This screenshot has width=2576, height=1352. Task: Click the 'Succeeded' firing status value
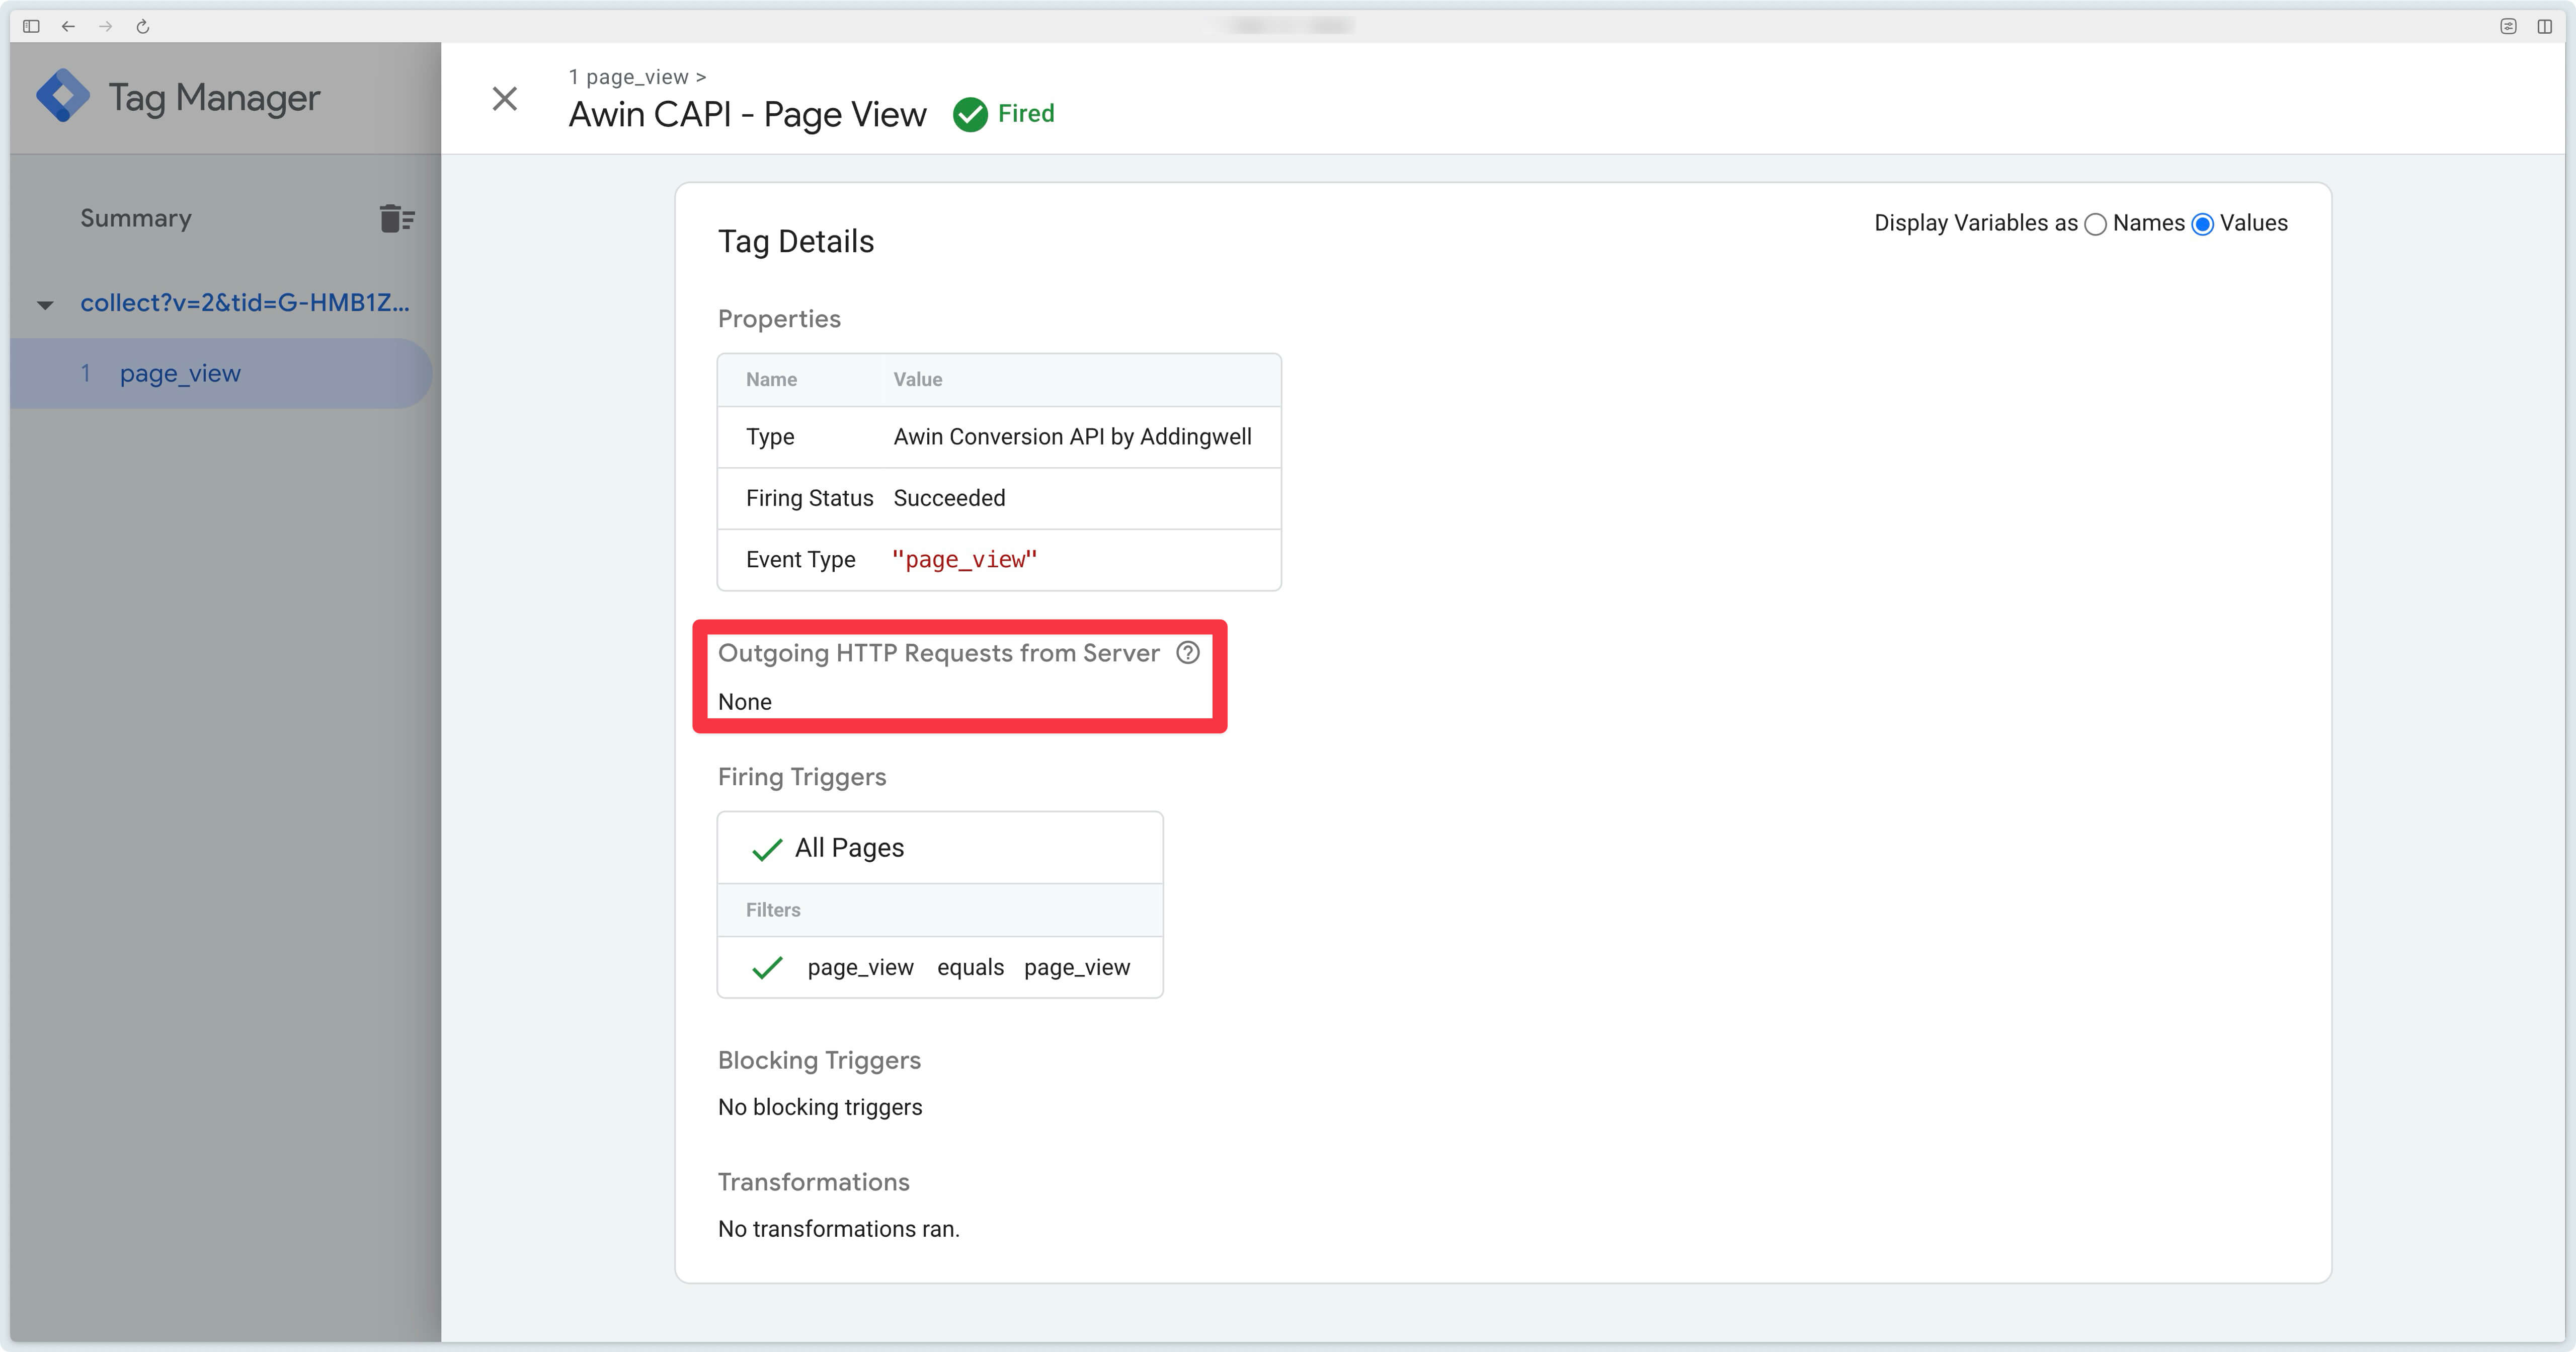pos(949,497)
